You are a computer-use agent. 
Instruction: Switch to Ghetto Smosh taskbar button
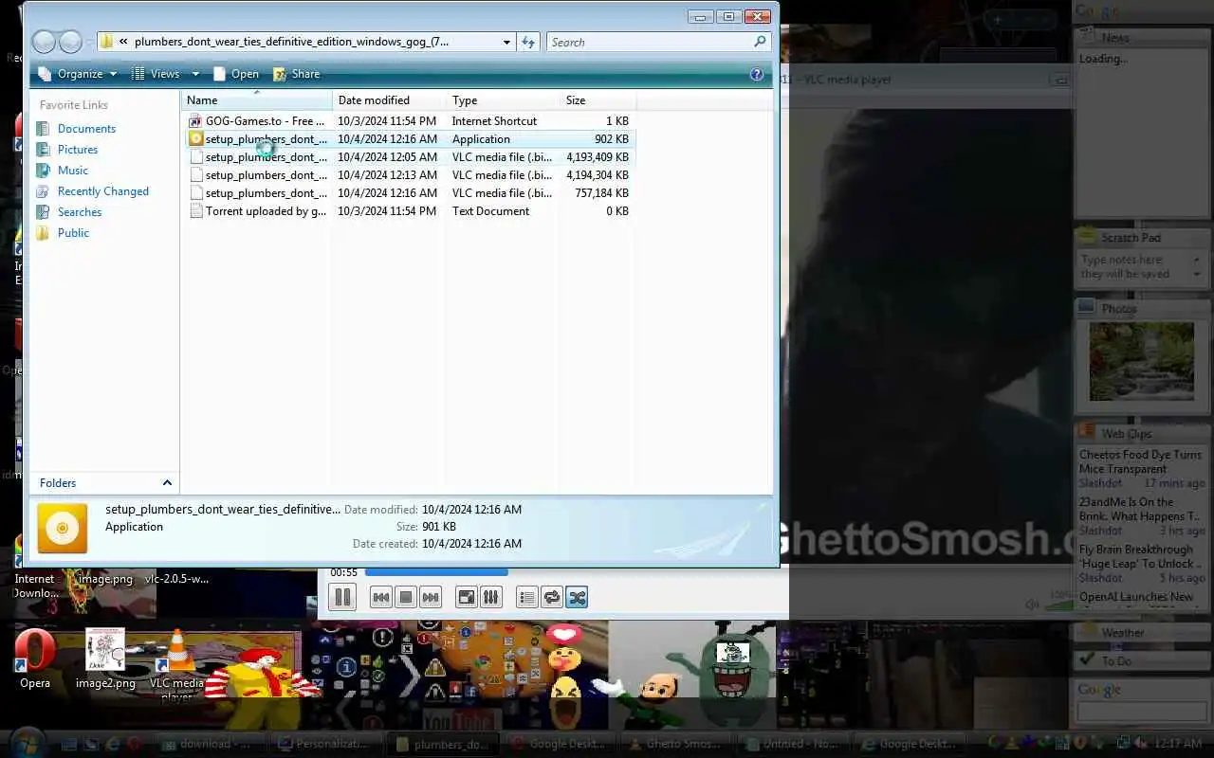tap(678, 744)
